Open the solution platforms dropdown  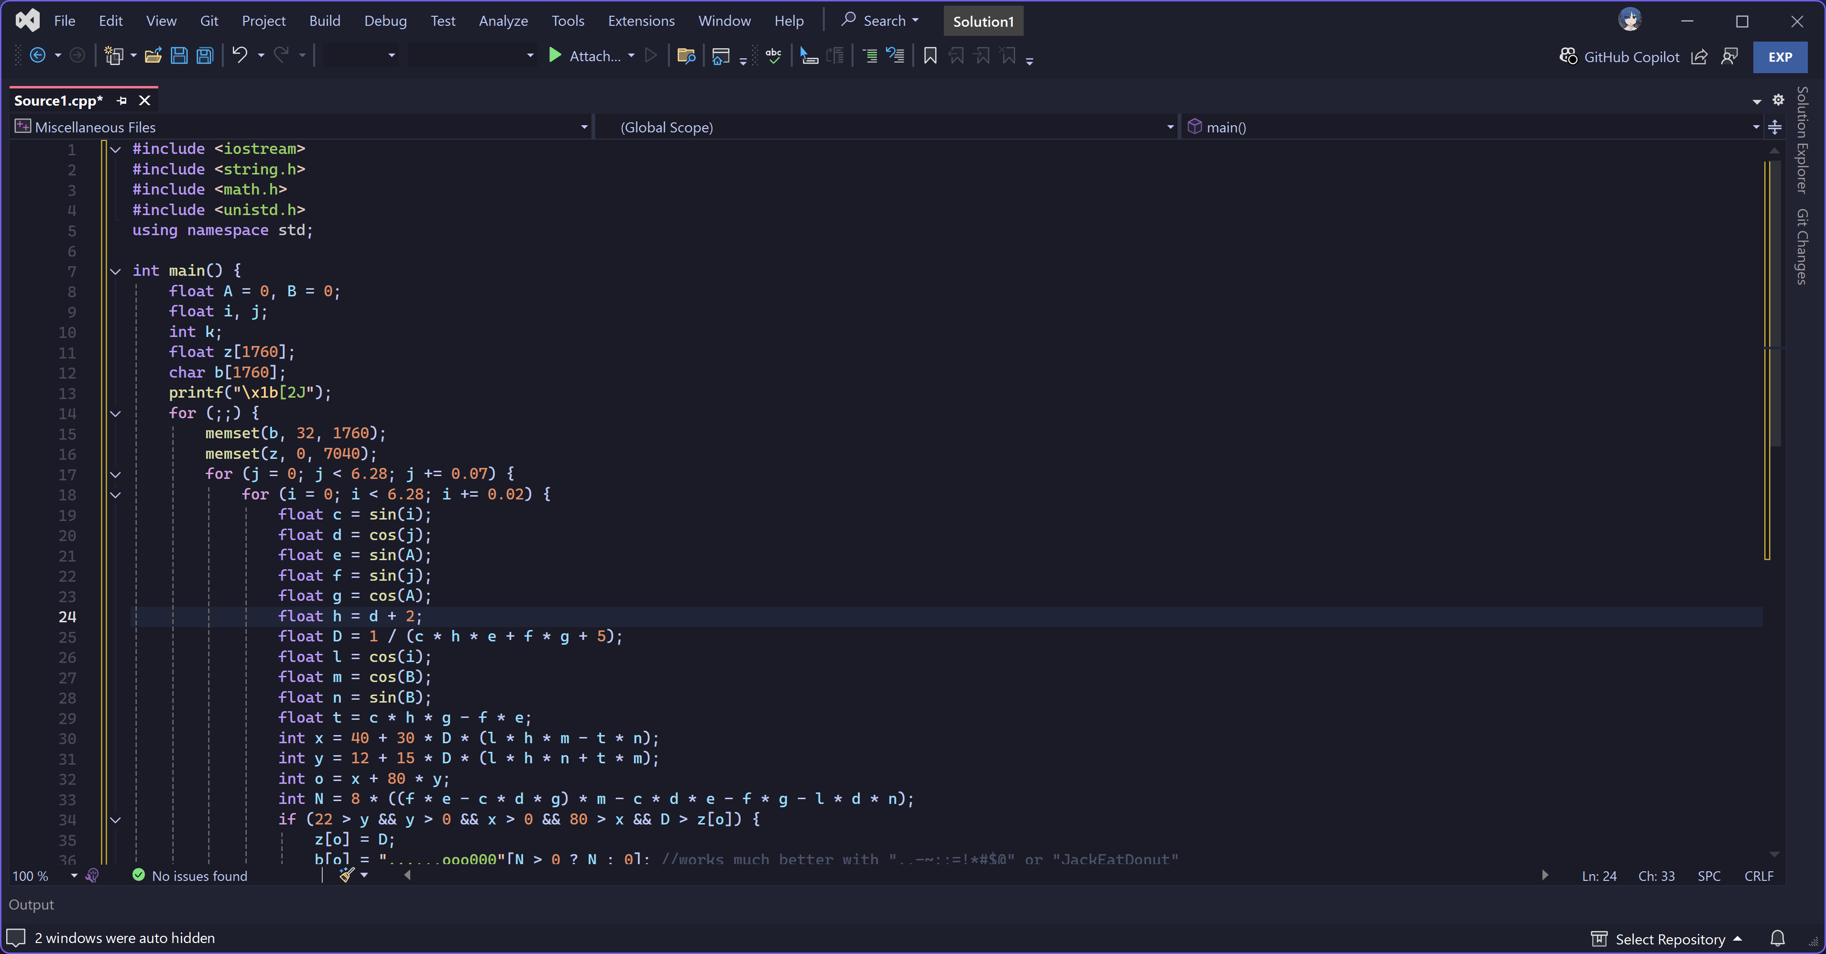(472, 55)
